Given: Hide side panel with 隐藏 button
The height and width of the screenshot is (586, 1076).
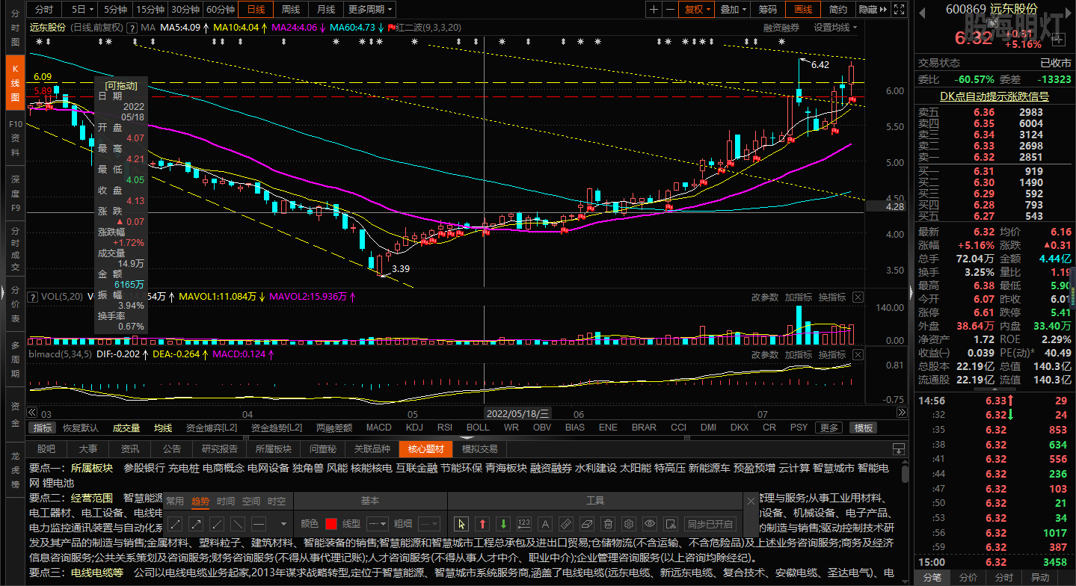Looking at the screenshot, I should coord(872,9).
